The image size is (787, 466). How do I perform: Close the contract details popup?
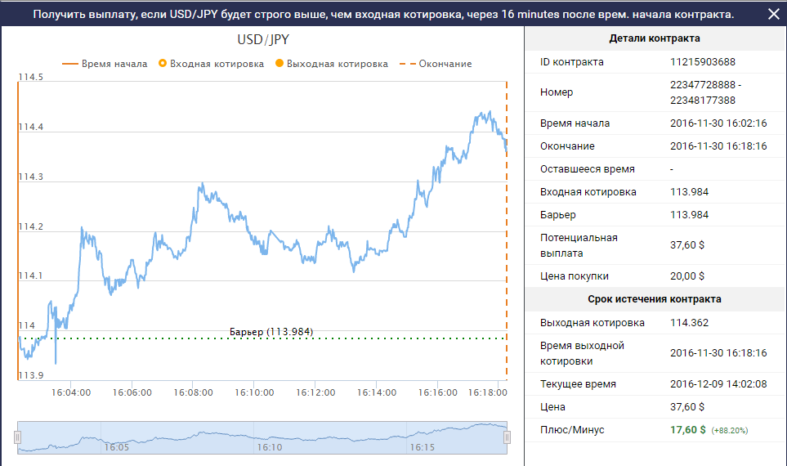click(x=773, y=14)
